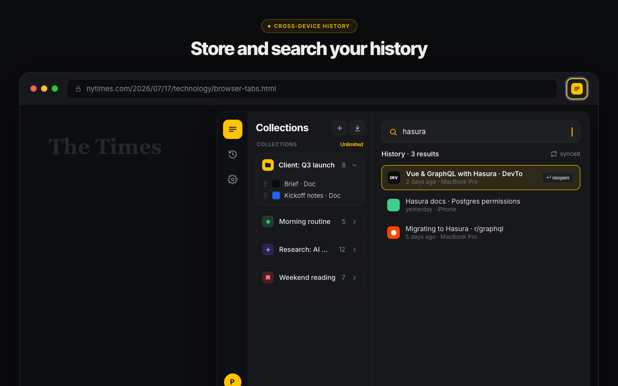Screen dimensions: 618x386
Task: Select the Weekend reading collection name
Action: (x=307, y=277)
